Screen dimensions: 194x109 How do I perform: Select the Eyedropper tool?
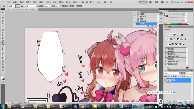pos(3,26)
